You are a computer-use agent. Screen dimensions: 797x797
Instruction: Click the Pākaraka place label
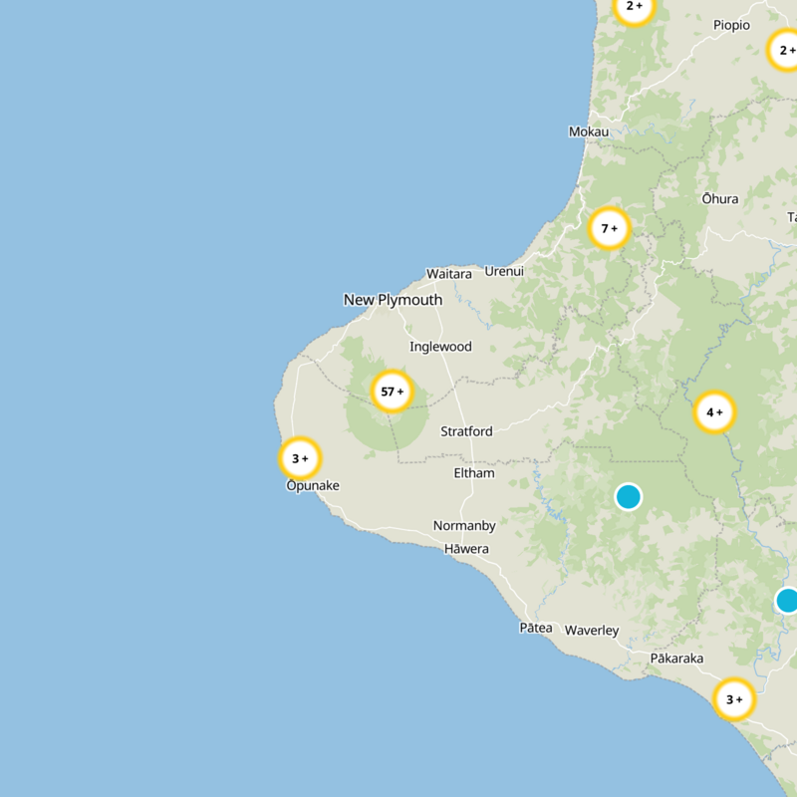pyautogui.click(x=676, y=659)
